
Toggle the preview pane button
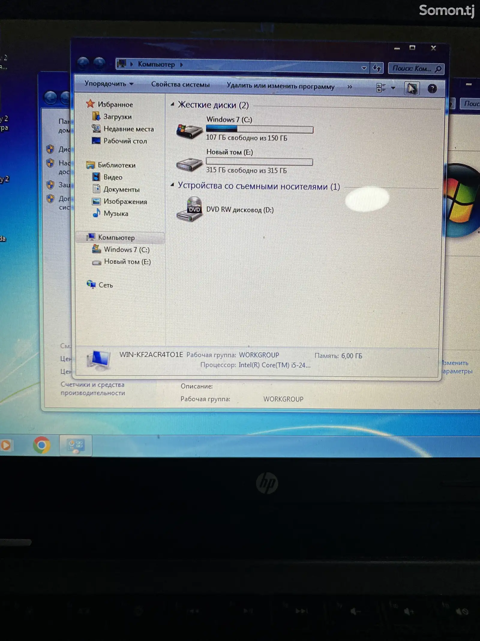coord(412,88)
